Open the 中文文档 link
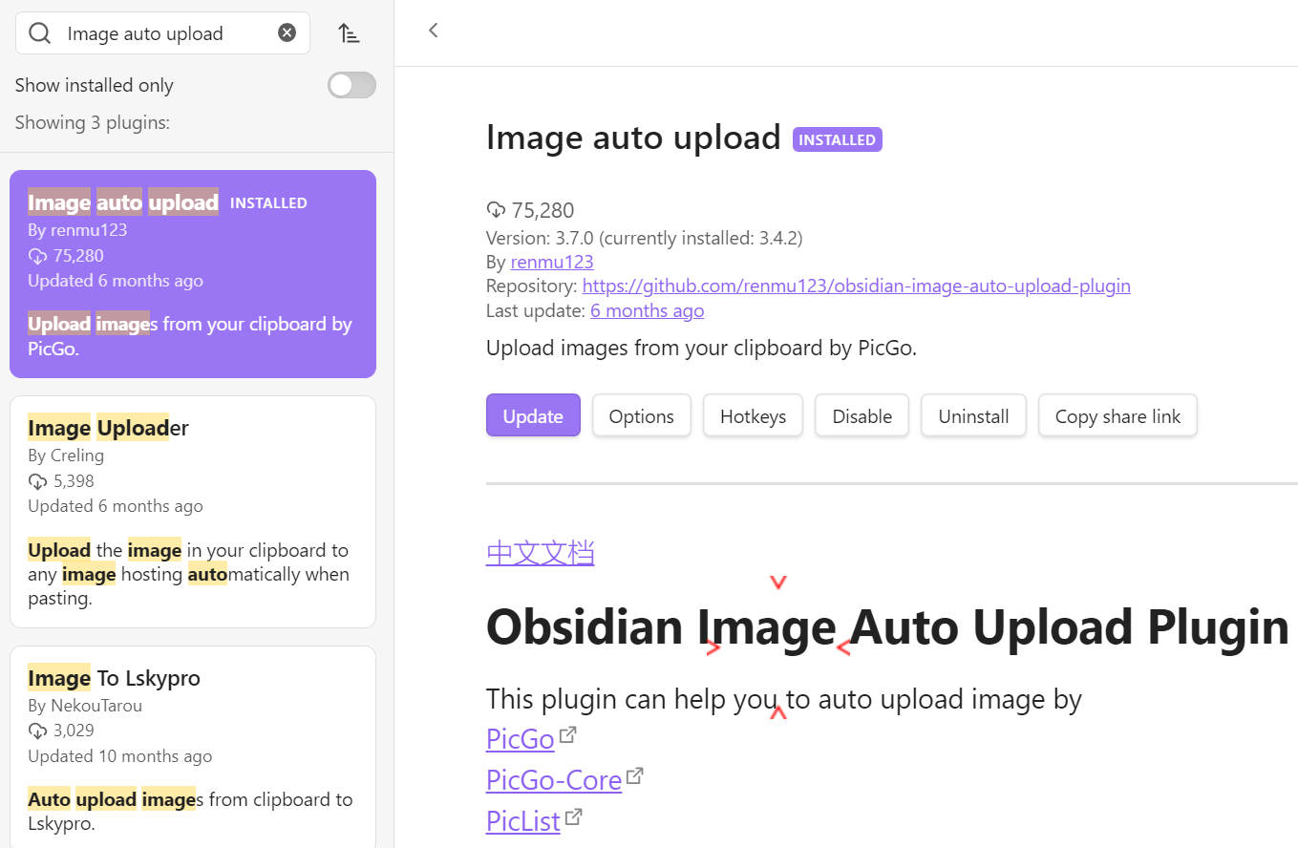1298x848 pixels. point(541,552)
